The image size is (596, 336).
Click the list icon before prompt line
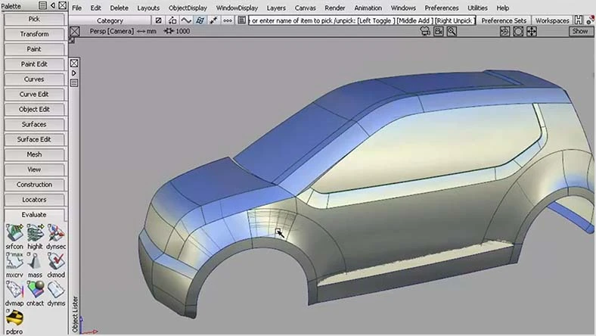[x=241, y=20]
